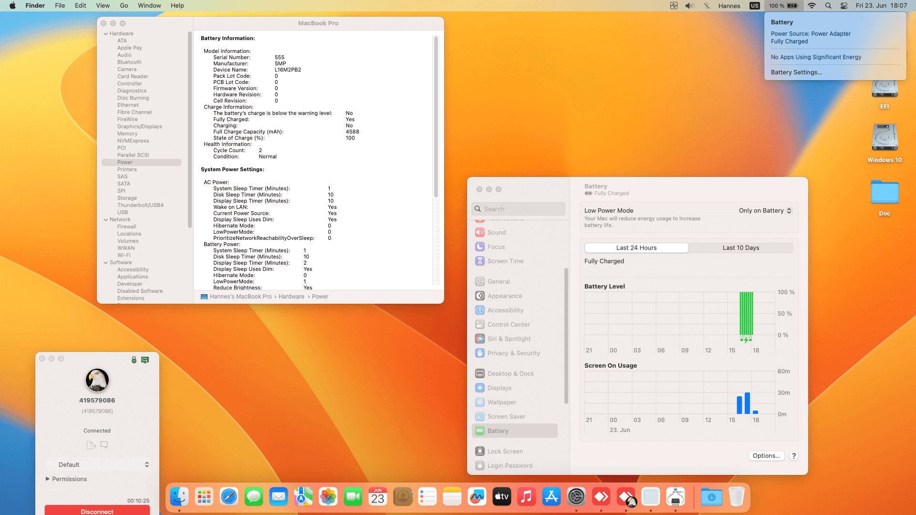916x515 pixels.
Task: Click the Wi-Fi icon in menu bar
Action: [812, 6]
